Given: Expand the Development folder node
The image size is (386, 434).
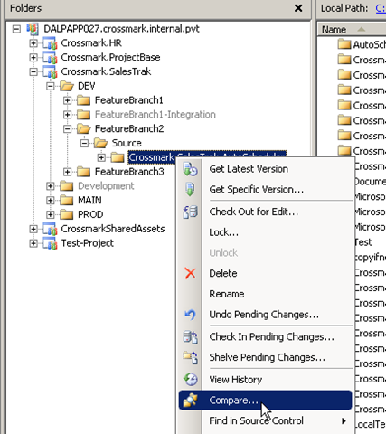Looking at the screenshot, I should click(51, 186).
